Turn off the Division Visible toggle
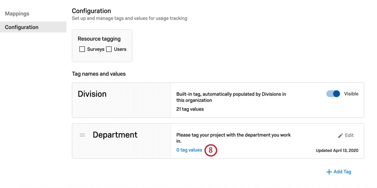 click(333, 94)
